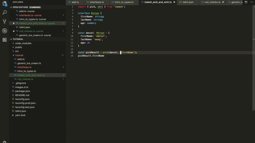Switch to the intro_to_types.ts tab

(x=124, y=2)
